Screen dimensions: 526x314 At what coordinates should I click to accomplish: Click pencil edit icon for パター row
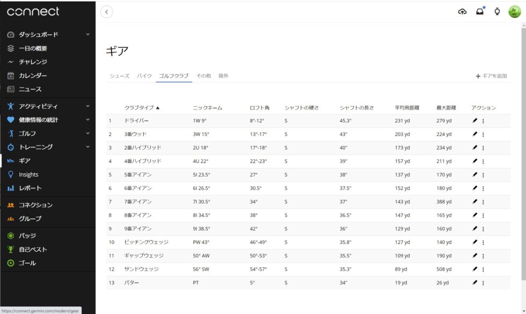(475, 283)
